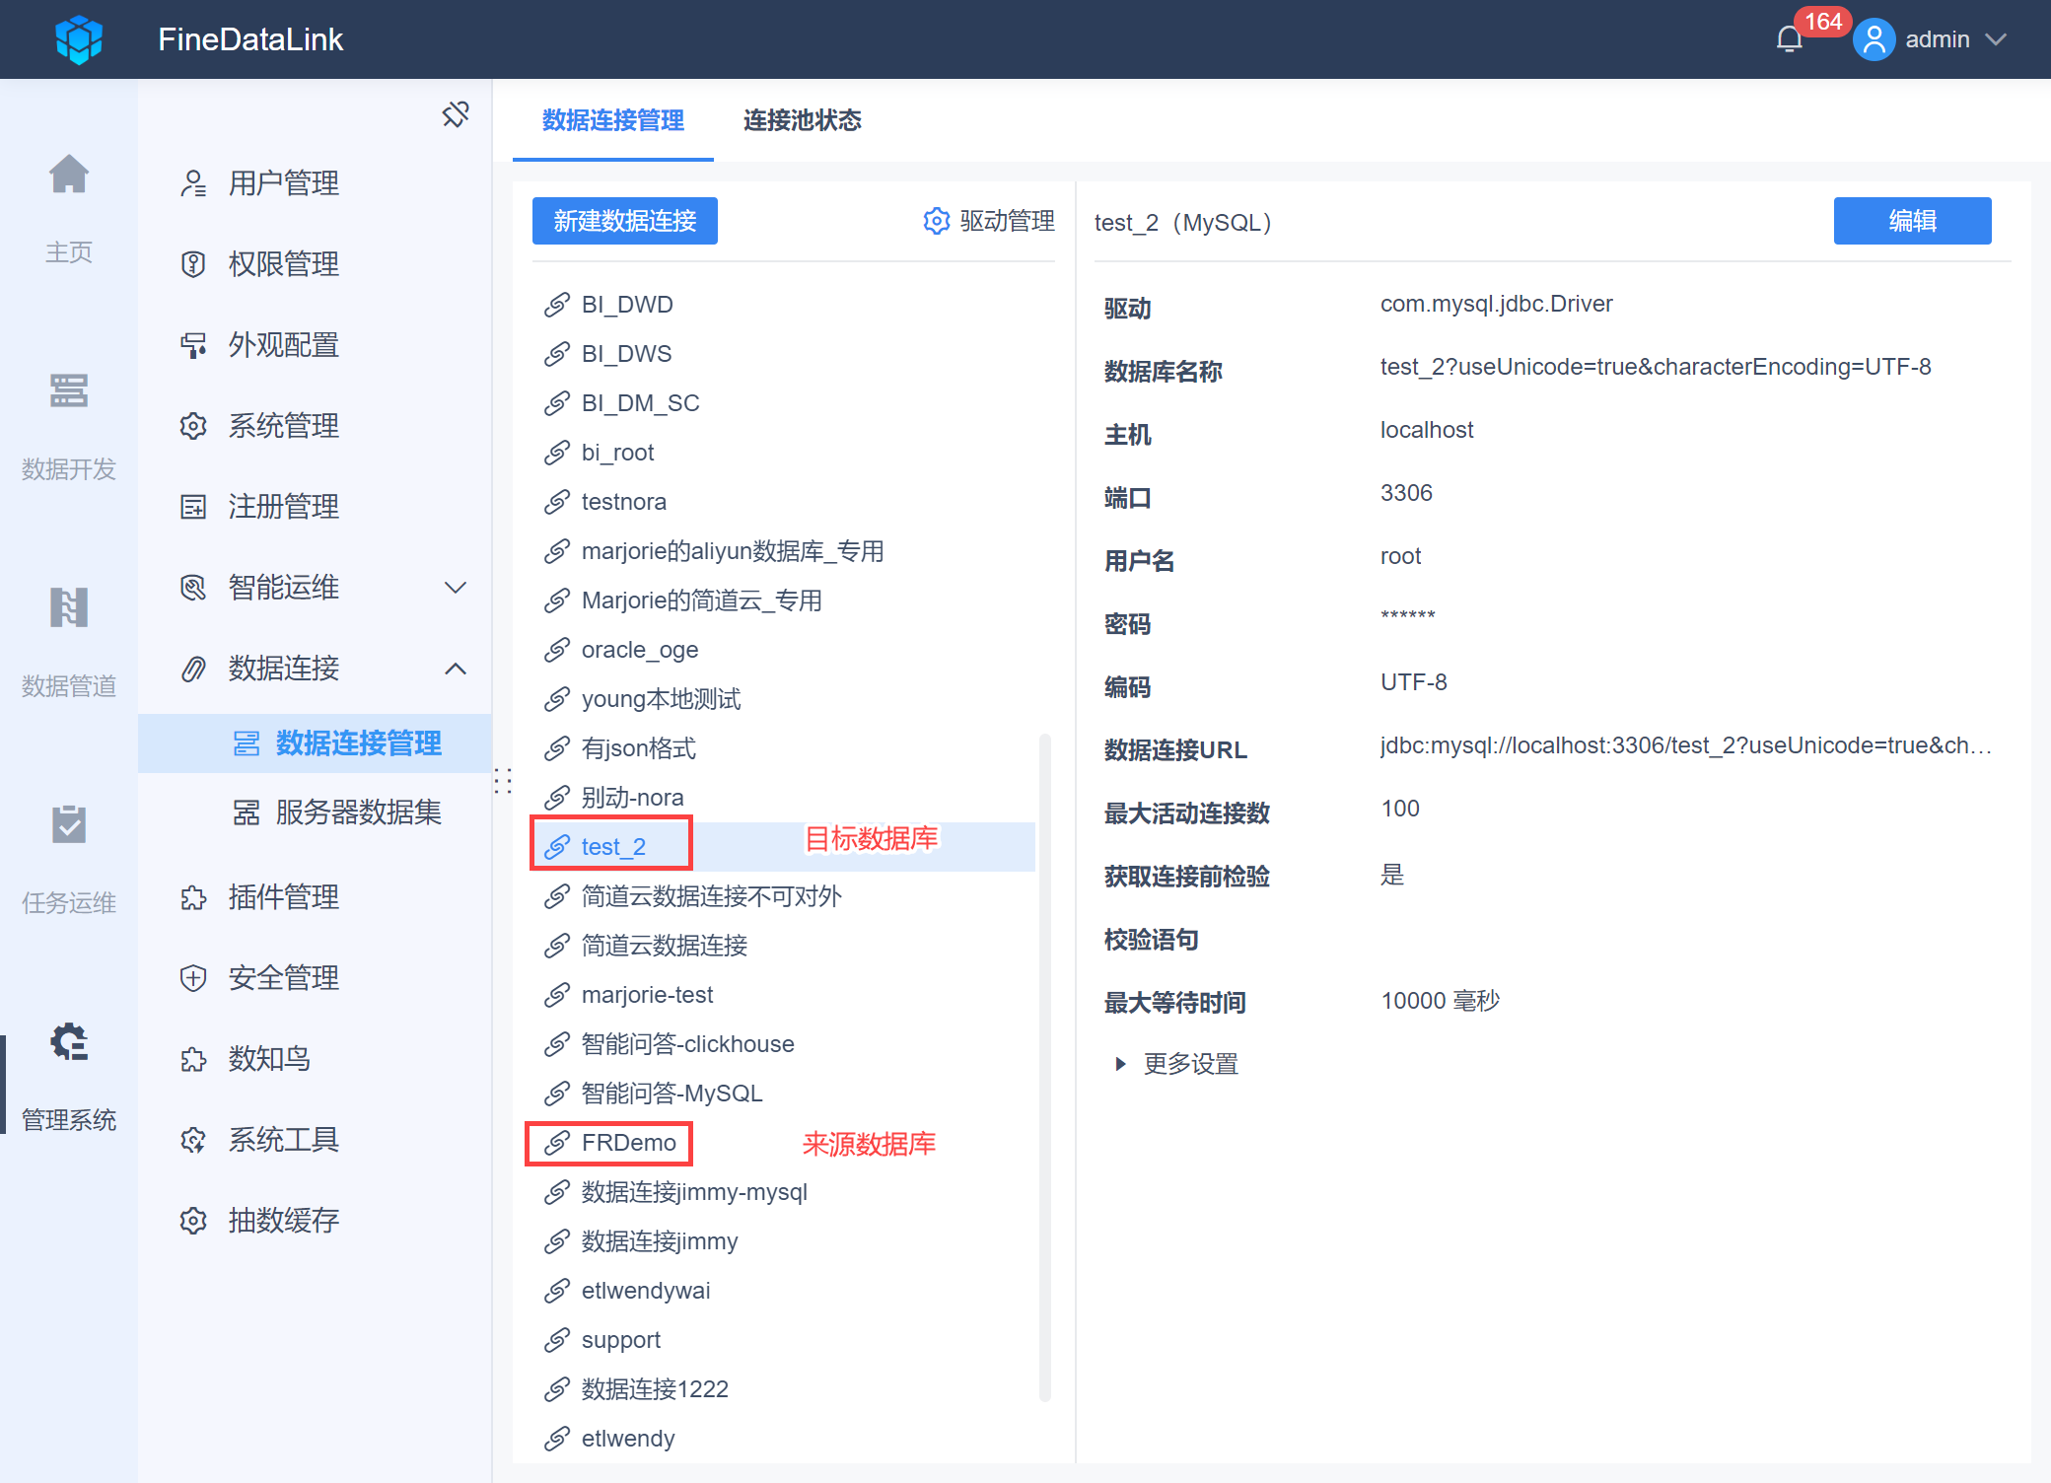Image resolution: width=2051 pixels, height=1483 pixels.
Task: Expand the 智能运维 menu chevron
Action: pyautogui.click(x=455, y=588)
